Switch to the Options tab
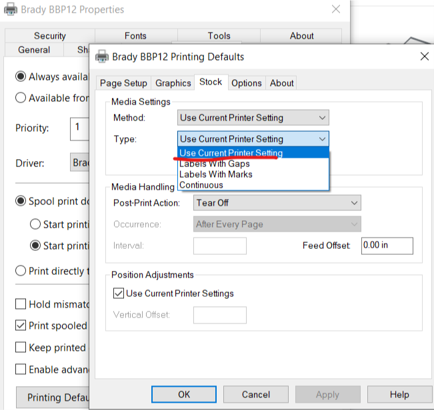 click(x=246, y=83)
